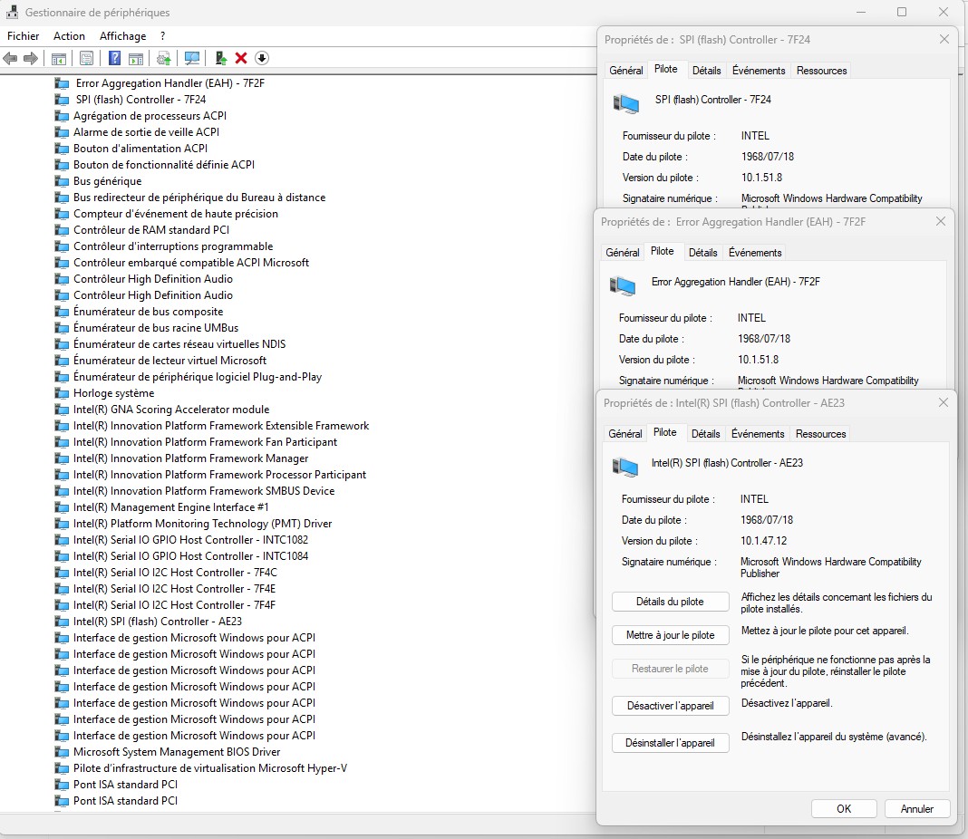Image resolution: width=968 pixels, height=839 pixels.
Task: Select Intel(R) GNA Scoring Accelerator module device
Action: coord(170,410)
